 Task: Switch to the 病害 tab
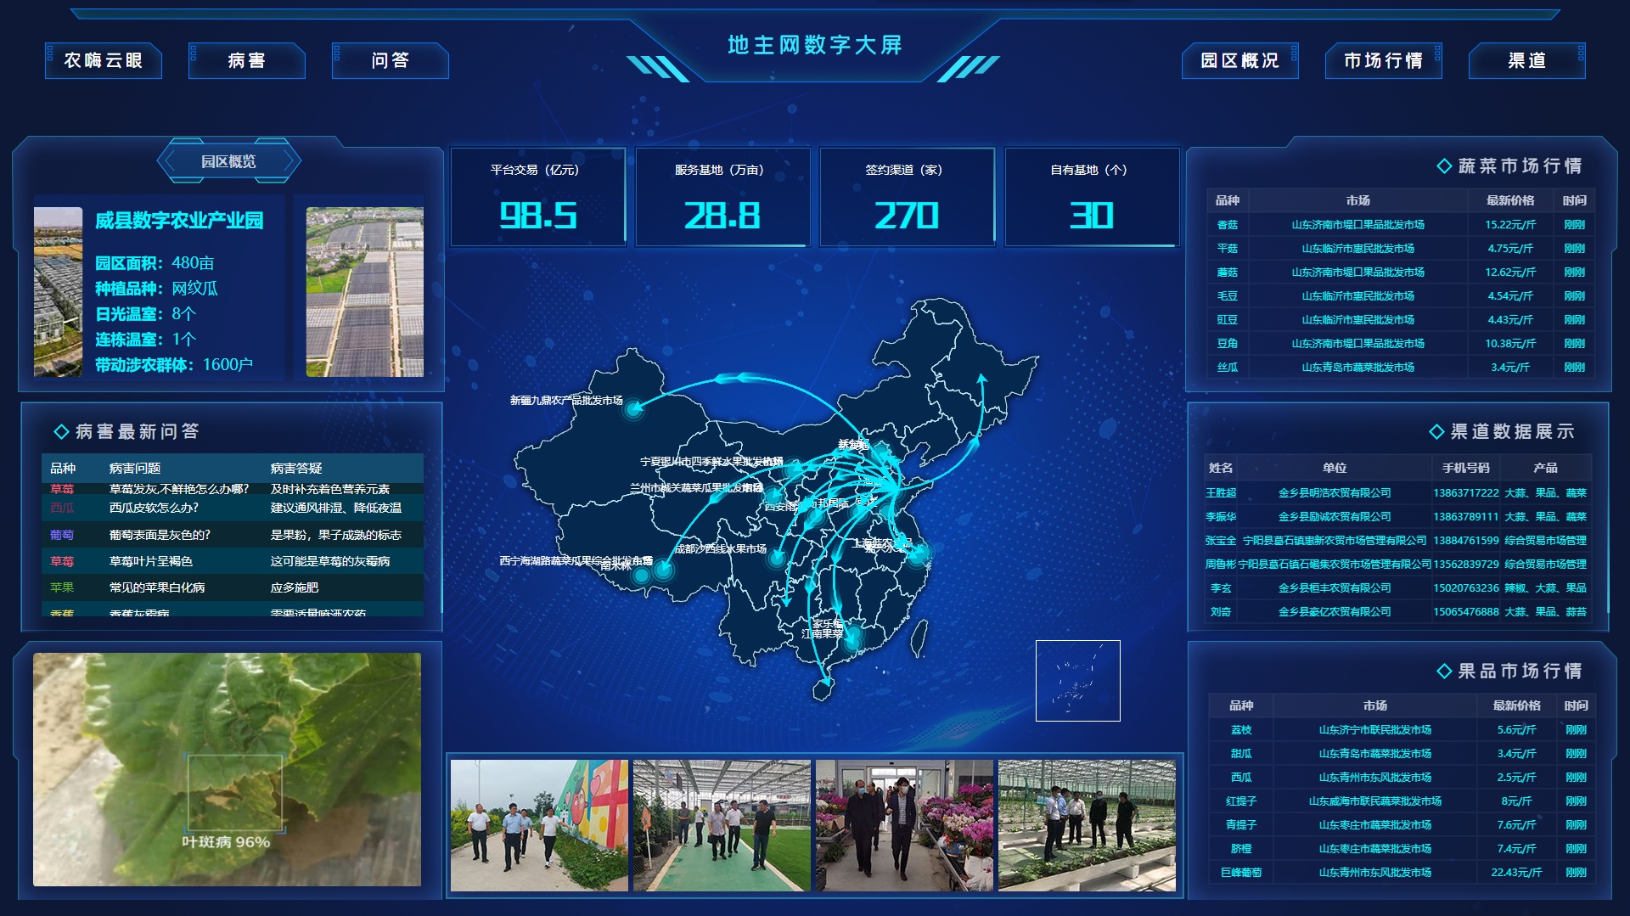pyautogui.click(x=246, y=60)
